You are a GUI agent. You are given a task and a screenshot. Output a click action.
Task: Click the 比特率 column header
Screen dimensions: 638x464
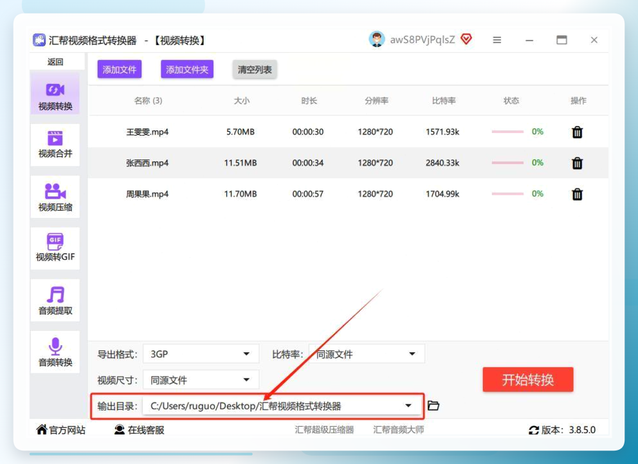pos(444,100)
